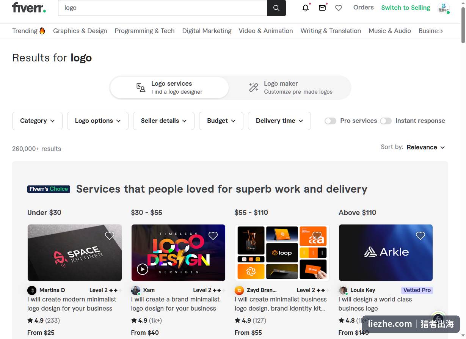Image resolution: width=466 pixels, height=339 pixels.
Task: Go to Orders
Action: (x=363, y=8)
